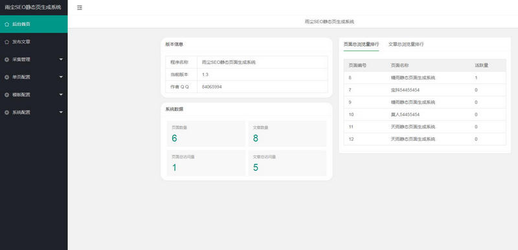This screenshot has height=250, width=518.
Task: Switch to the 文章总浏览量排行 tab
Action: tap(406, 44)
